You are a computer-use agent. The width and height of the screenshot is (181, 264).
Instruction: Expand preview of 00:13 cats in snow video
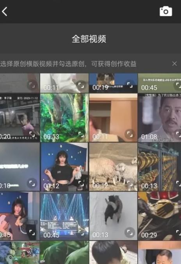coord(130,232)
